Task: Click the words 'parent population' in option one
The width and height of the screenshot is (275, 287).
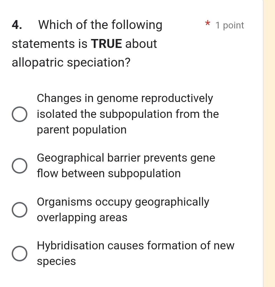Action: pos(81,130)
